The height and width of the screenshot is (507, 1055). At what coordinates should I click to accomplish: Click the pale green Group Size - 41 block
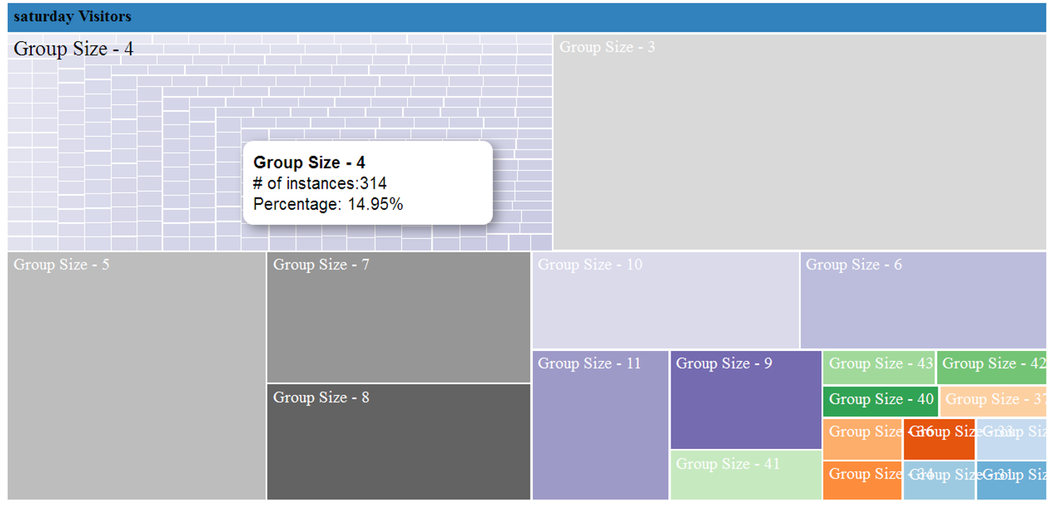tap(745, 475)
